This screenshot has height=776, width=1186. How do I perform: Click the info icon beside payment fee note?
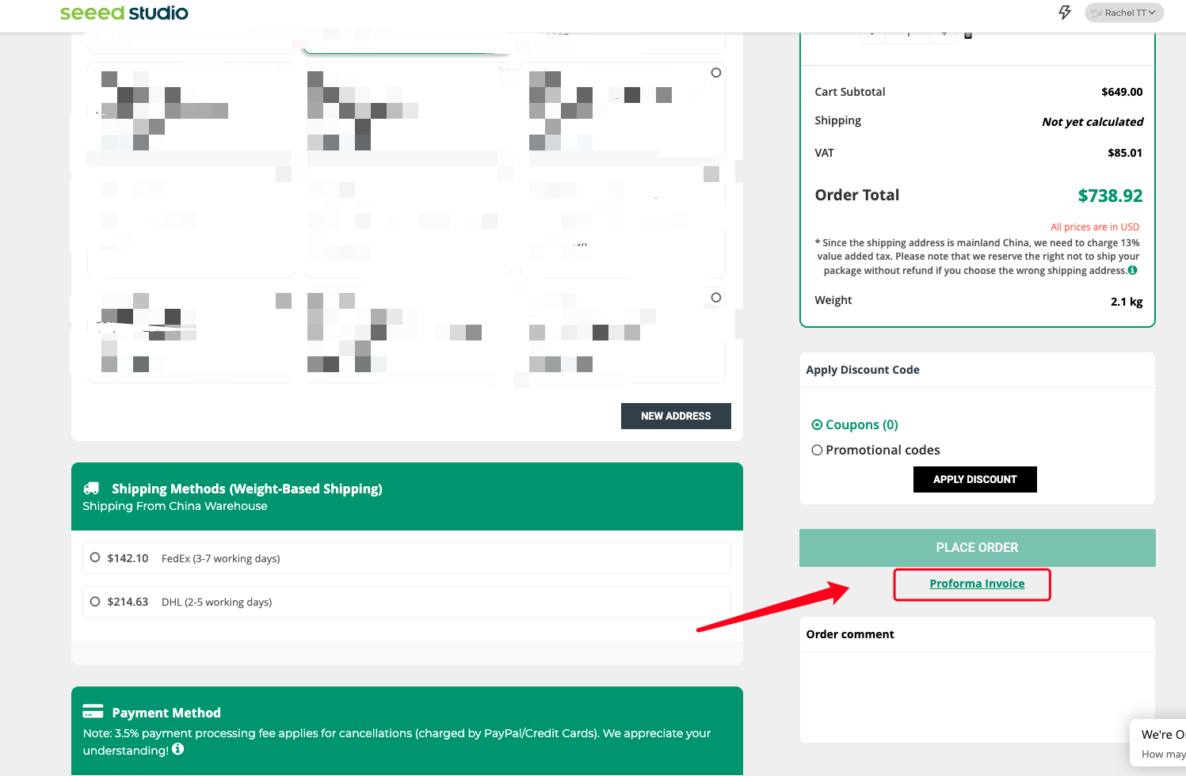(178, 749)
